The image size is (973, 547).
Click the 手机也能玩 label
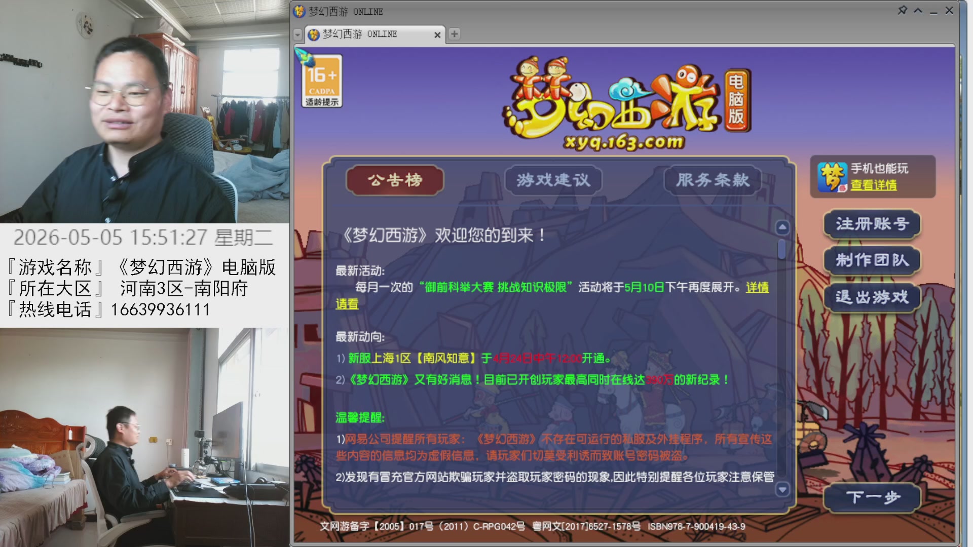click(x=879, y=169)
